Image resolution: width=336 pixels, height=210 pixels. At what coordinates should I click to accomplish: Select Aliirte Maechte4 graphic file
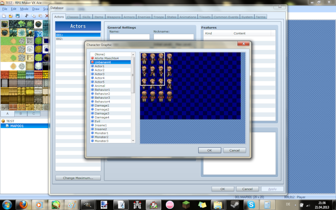click(110, 58)
